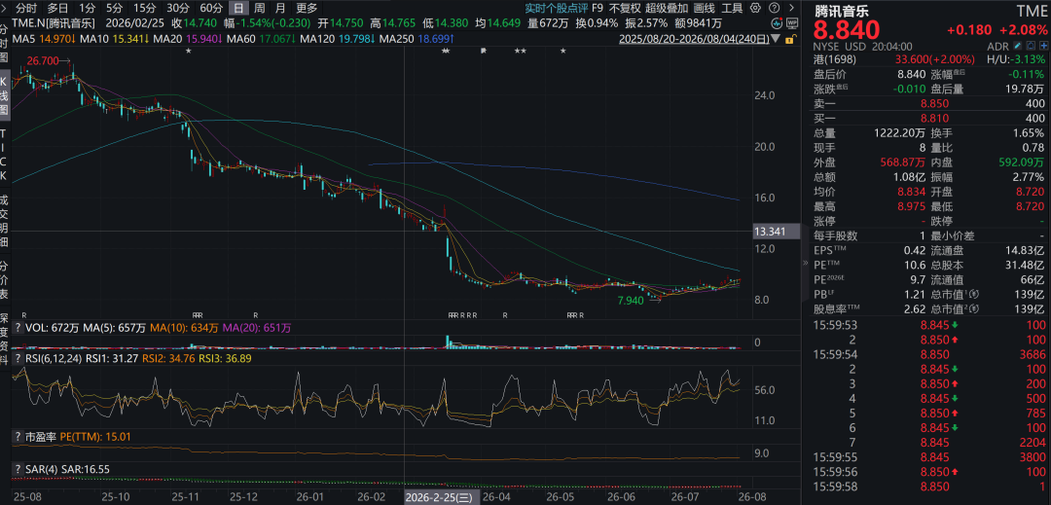This screenshot has height=505, width=1051.
Task: Activate 画线 drawing tools
Action: coord(705,9)
